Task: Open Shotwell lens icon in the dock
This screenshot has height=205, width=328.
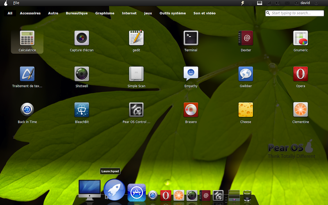Action: (192, 196)
